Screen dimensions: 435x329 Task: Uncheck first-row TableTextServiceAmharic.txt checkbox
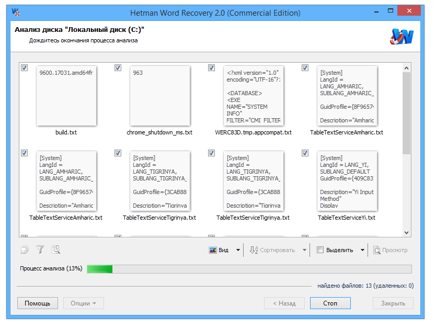pyautogui.click(x=305, y=68)
